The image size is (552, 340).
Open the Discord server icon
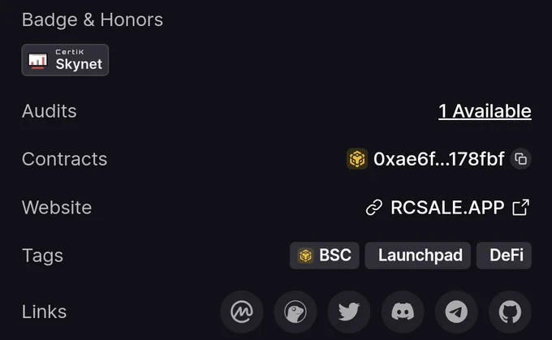403,312
